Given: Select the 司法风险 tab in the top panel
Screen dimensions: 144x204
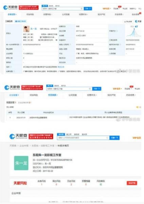Looking at the screenshot, I should [30, 14].
